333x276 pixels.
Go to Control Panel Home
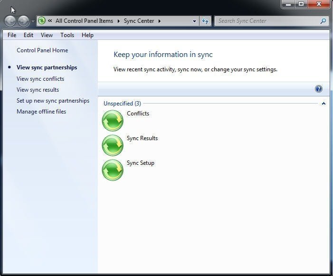42,50
